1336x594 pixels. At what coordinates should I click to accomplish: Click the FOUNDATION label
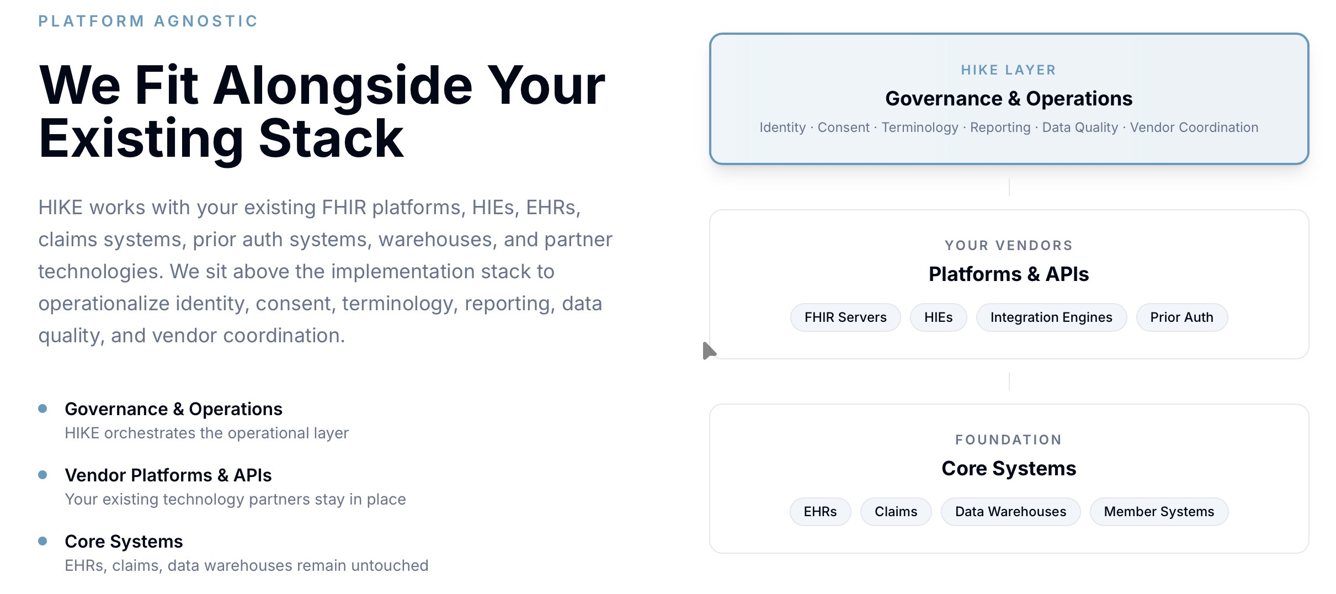pyautogui.click(x=1009, y=440)
